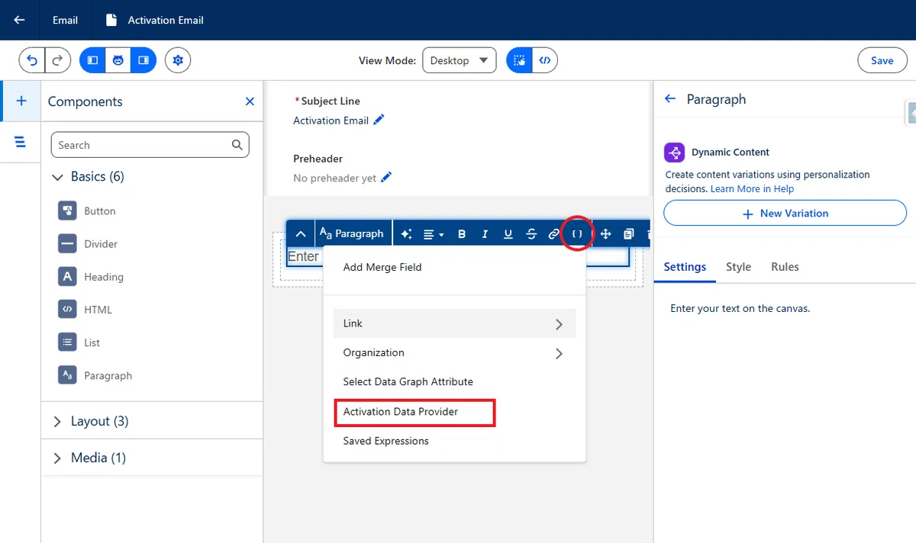Open Learn More in Help link
This screenshot has width=916, height=543.
tap(752, 188)
